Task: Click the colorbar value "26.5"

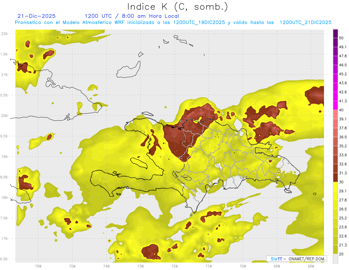Action: click(x=343, y=209)
